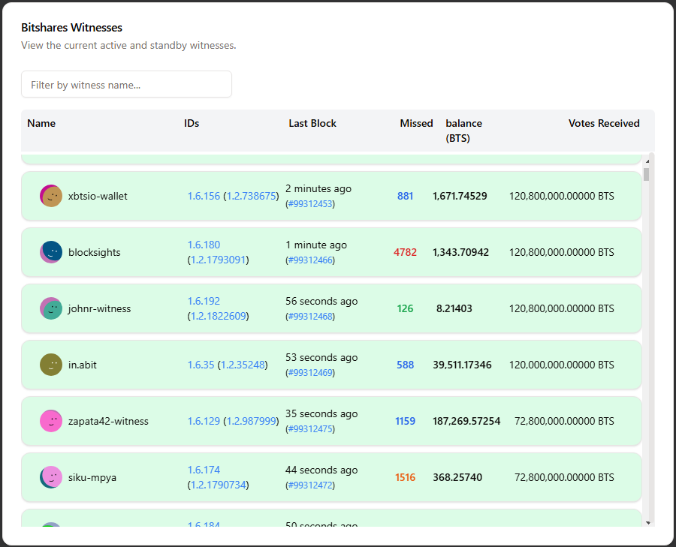Click the in.abit witness name
676x547 pixels.
click(x=83, y=365)
